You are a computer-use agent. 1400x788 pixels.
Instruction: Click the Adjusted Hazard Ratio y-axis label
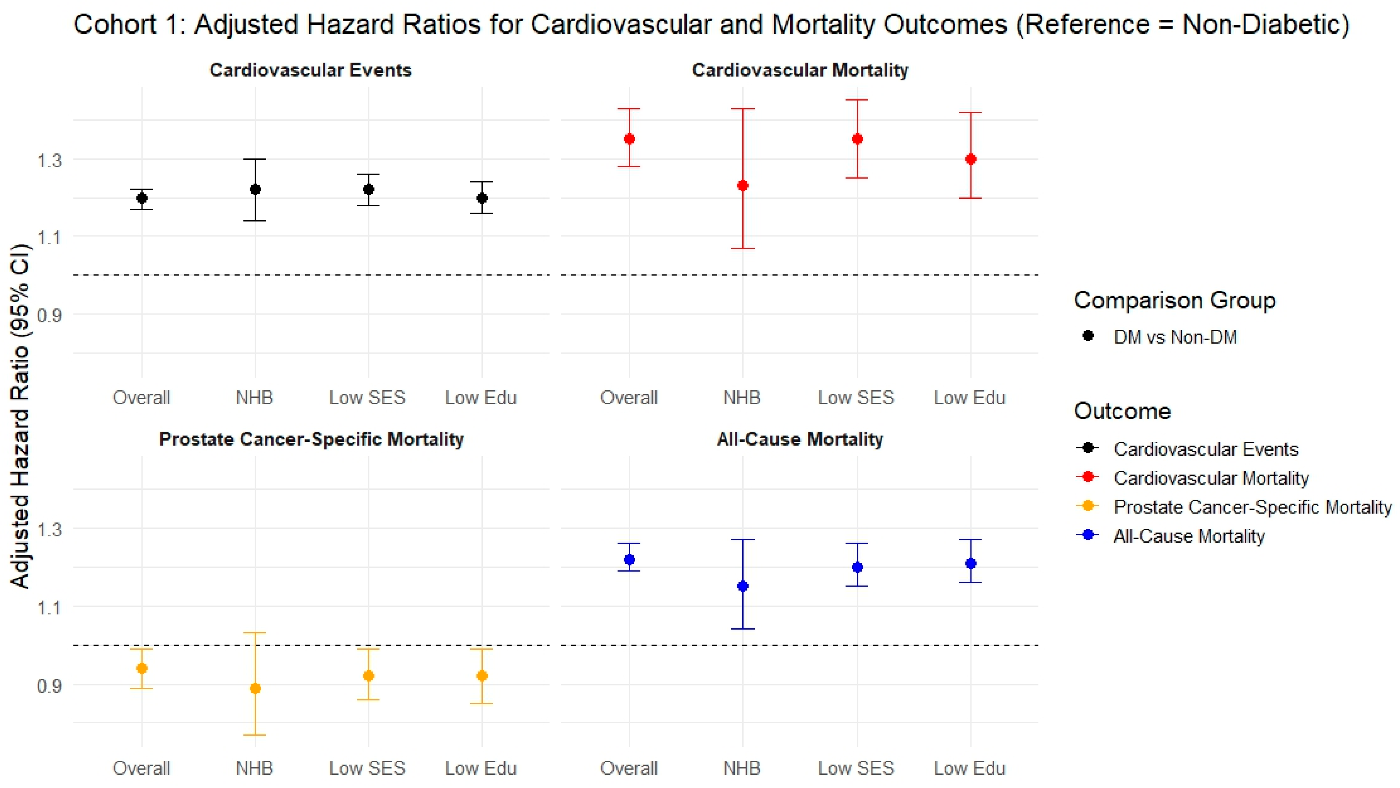click(x=20, y=416)
